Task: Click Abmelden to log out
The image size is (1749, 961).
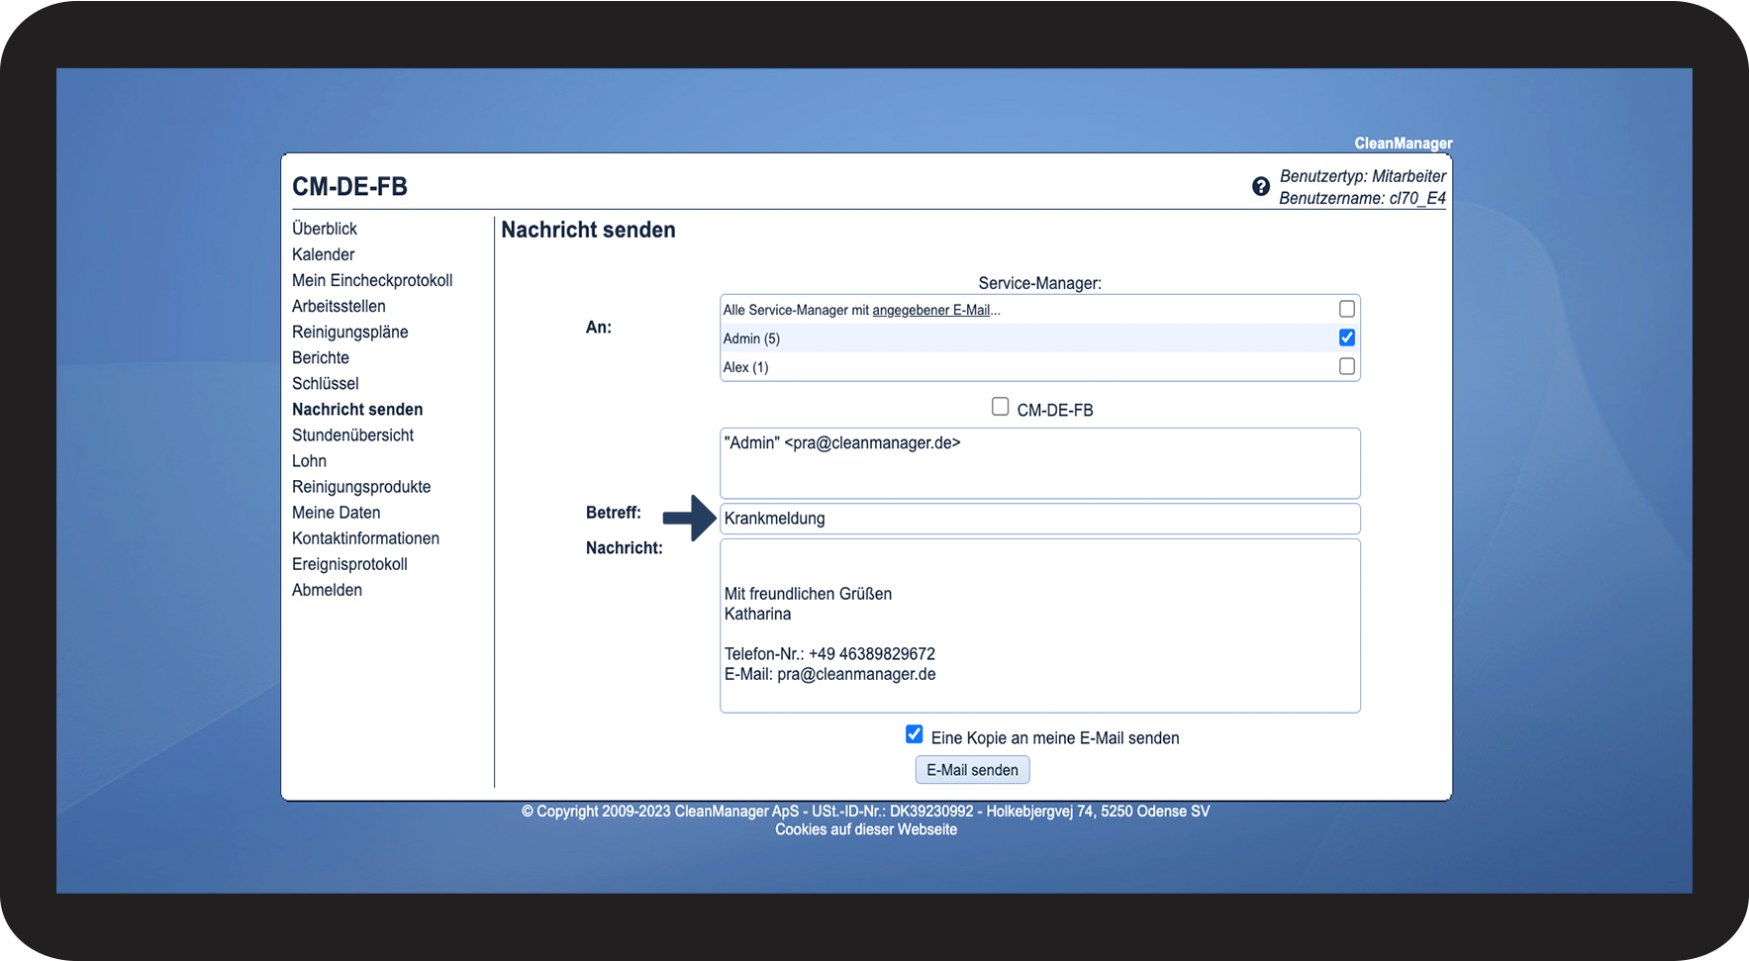Action: (x=327, y=590)
